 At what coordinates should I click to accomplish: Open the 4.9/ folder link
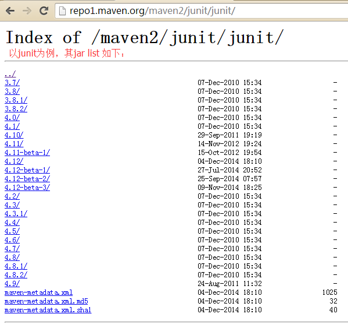[x=12, y=283]
